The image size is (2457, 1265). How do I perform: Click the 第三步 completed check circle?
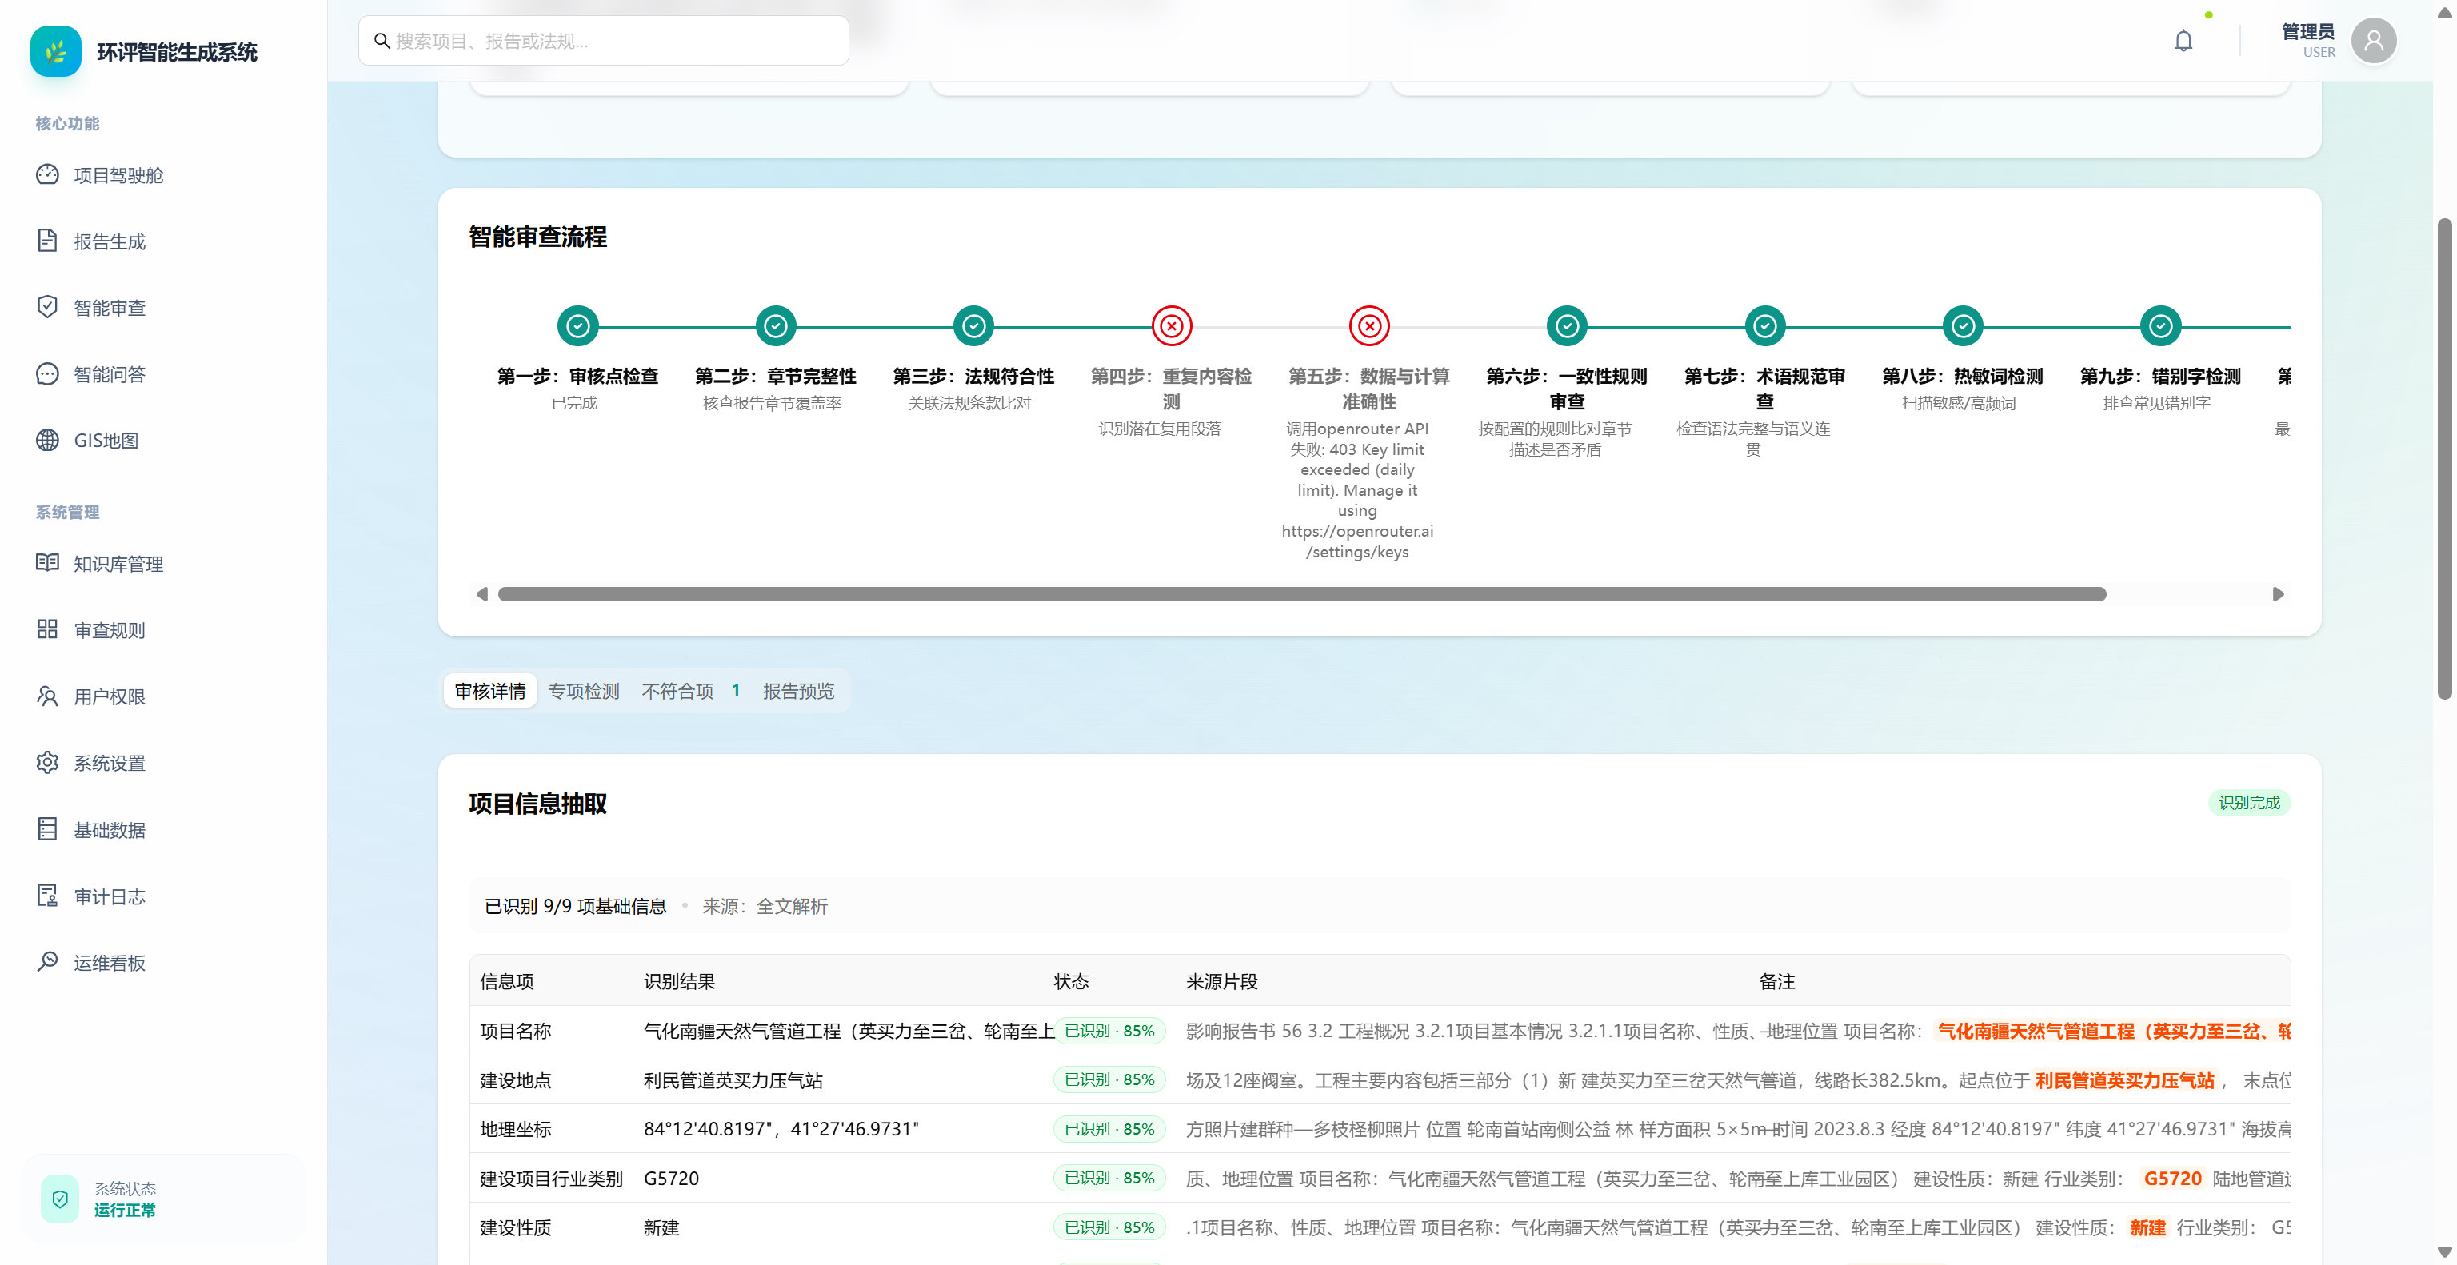point(974,326)
